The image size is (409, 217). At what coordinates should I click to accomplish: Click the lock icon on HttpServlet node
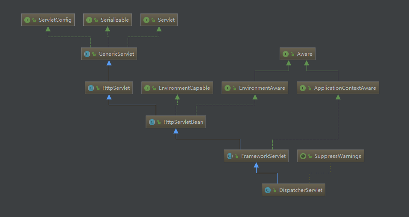pyautogui.click(x=97, y=88)
